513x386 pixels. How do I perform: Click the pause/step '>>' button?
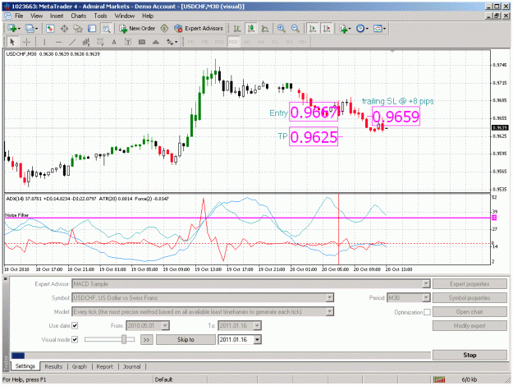coord(147,340)
